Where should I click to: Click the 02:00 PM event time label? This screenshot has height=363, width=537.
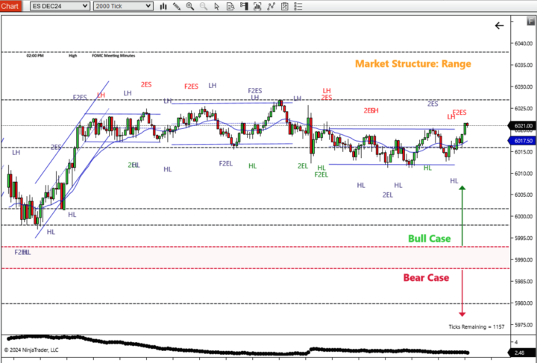35,55
